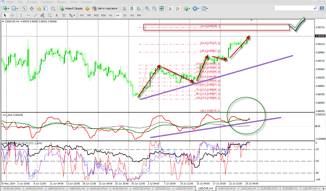Zoom out of the chart
Viewport: 326px width, 191px height.
click(x=154, y=8)
